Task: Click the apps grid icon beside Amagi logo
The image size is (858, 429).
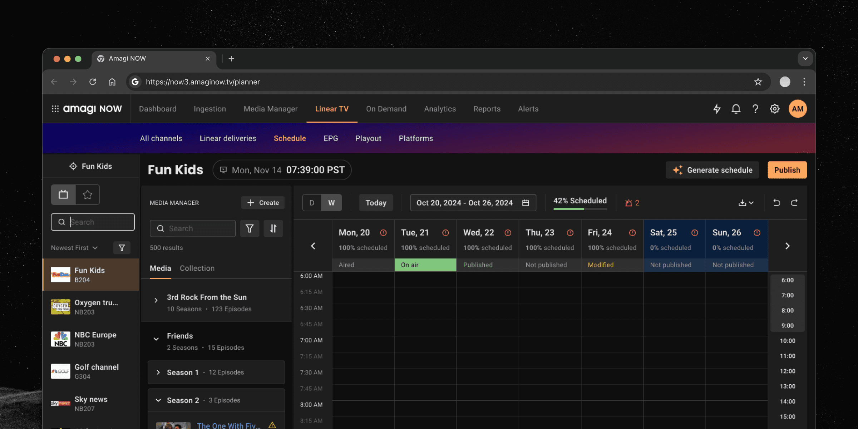Action: [x=55, y=109]
